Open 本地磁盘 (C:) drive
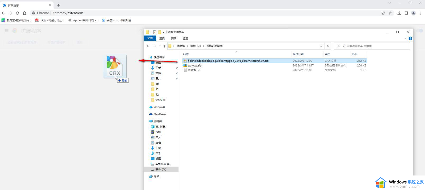This screenshot has width=425, height=190. click(161, 164)
